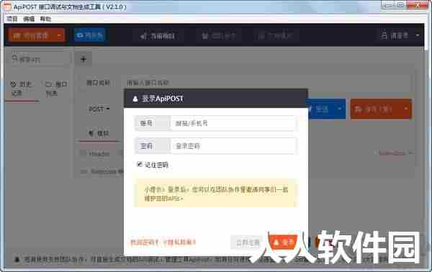Viewport: 432px width, 272px height.
Task: Click the 分享项目 toolbar item
Action: [x=158, y=36]
